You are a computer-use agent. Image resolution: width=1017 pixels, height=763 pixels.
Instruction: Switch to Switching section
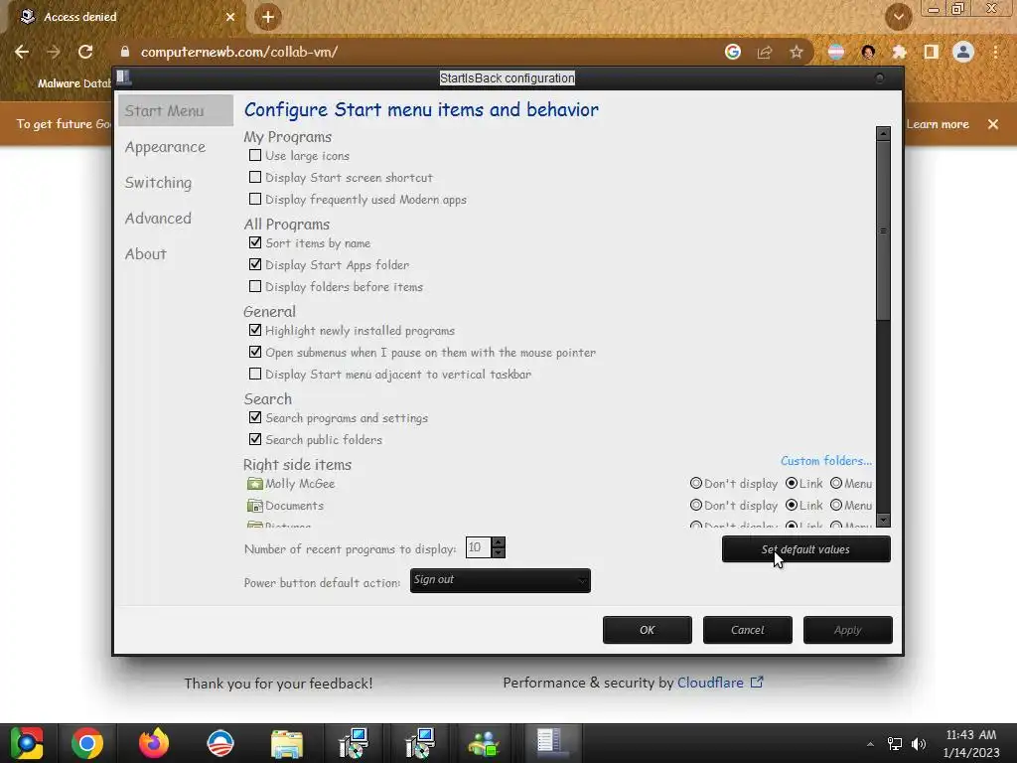tap(158, 183)
